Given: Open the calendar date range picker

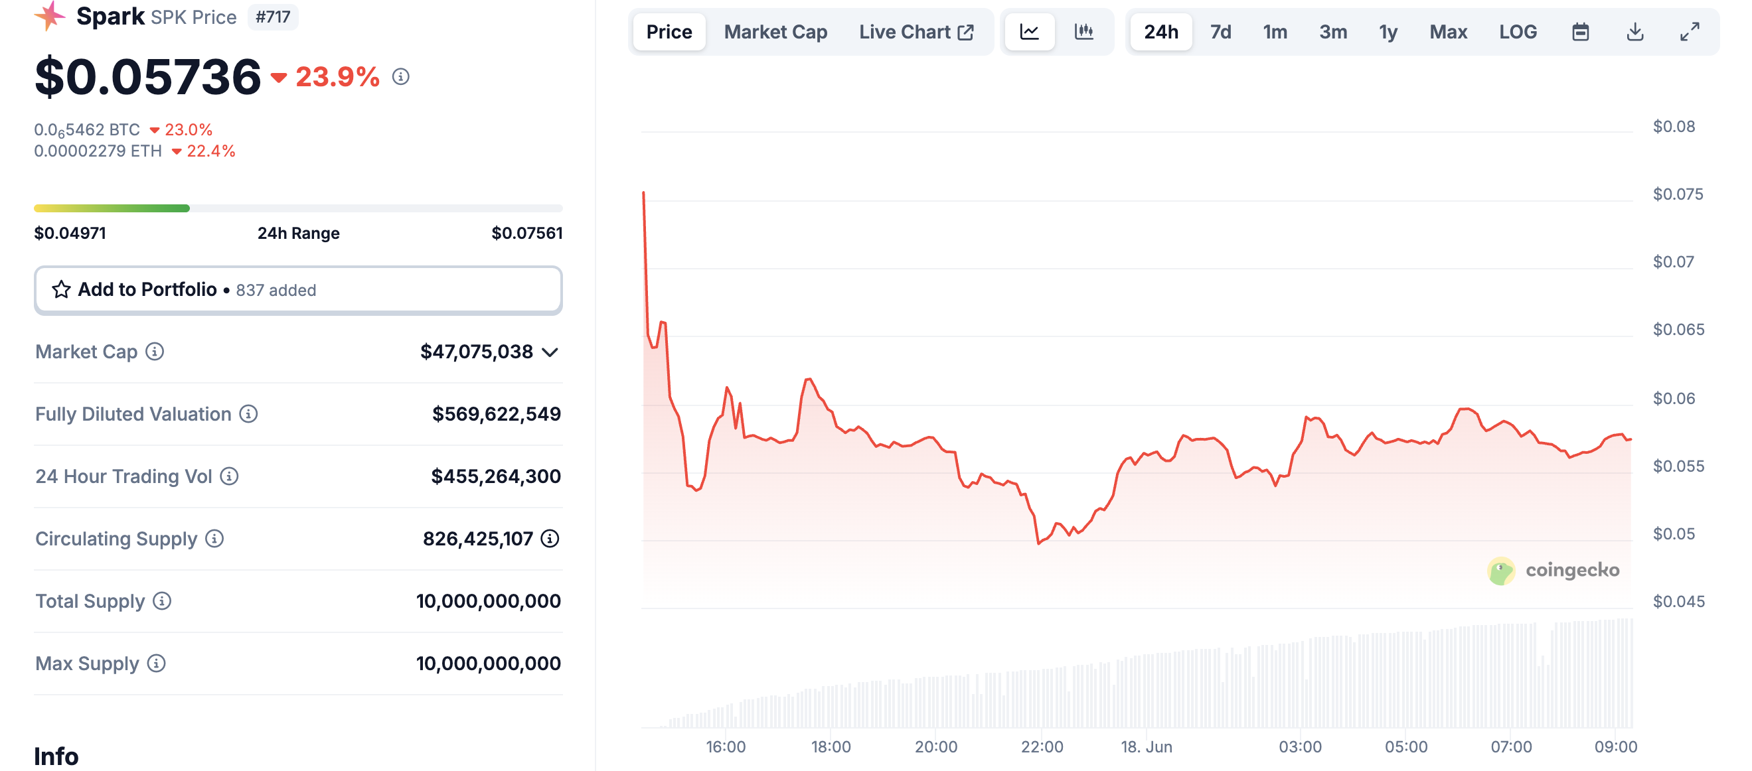Looking at the screenshot, I should (x=1580, y=32).
